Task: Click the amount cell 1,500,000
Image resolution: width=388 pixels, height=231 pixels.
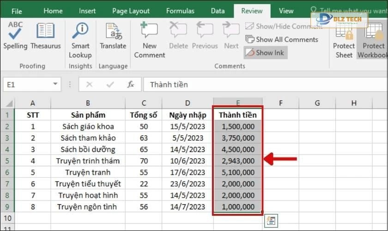Action: click(x=237, y=127)
